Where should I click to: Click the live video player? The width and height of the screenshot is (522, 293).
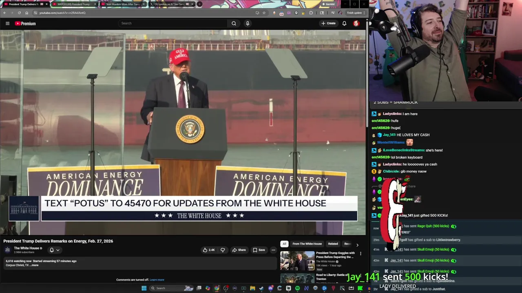pyautogui.click(x=183, y=132)
